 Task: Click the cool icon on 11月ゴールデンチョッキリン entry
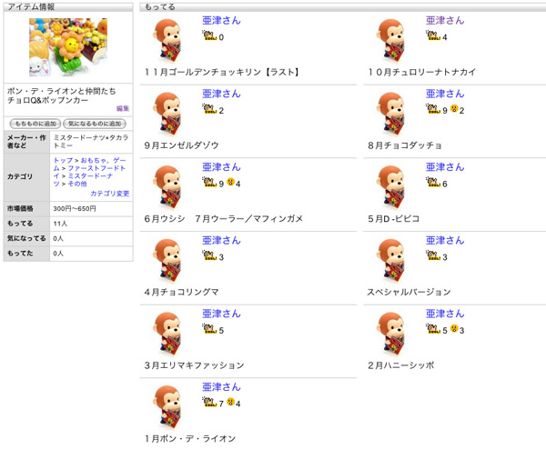coord(209,35)
